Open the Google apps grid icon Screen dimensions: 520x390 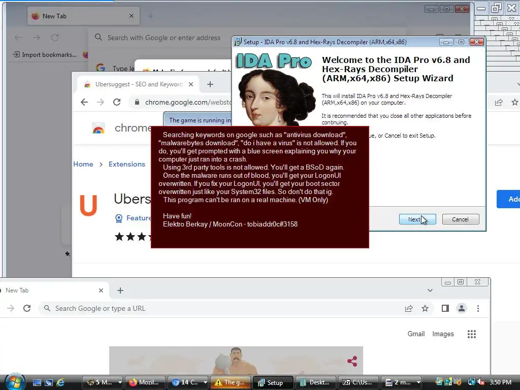(472, 334)
